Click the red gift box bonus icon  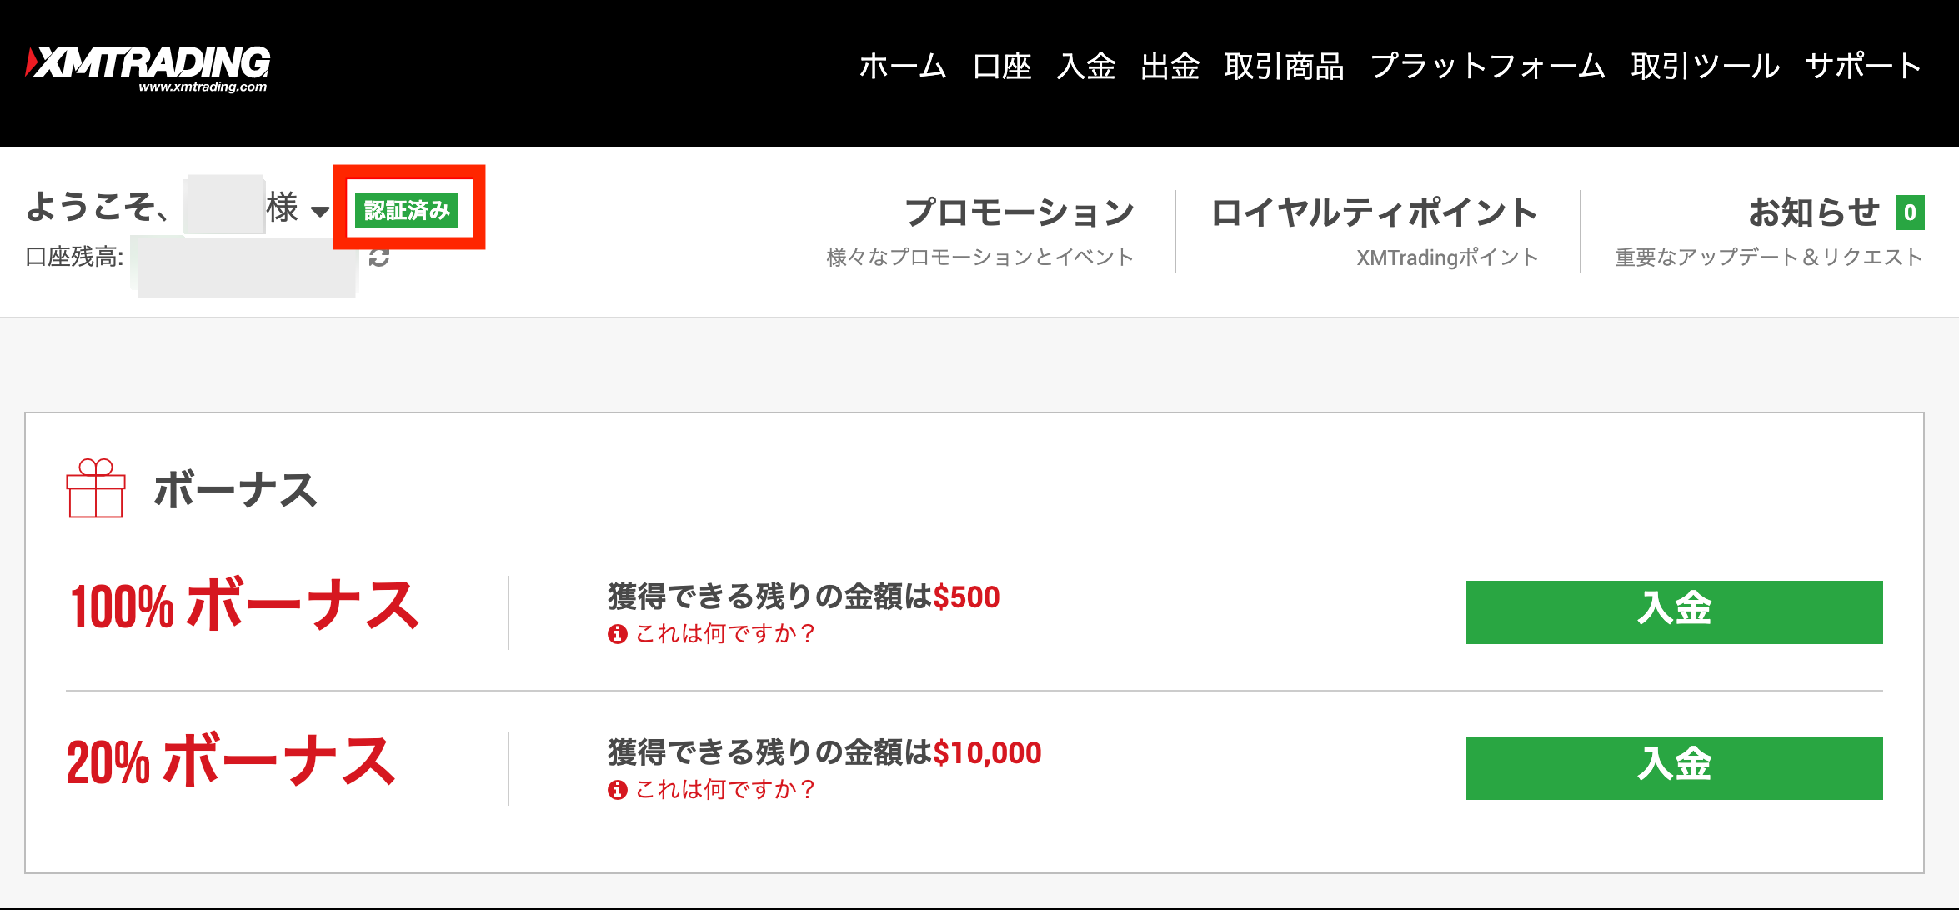(96, 488)
